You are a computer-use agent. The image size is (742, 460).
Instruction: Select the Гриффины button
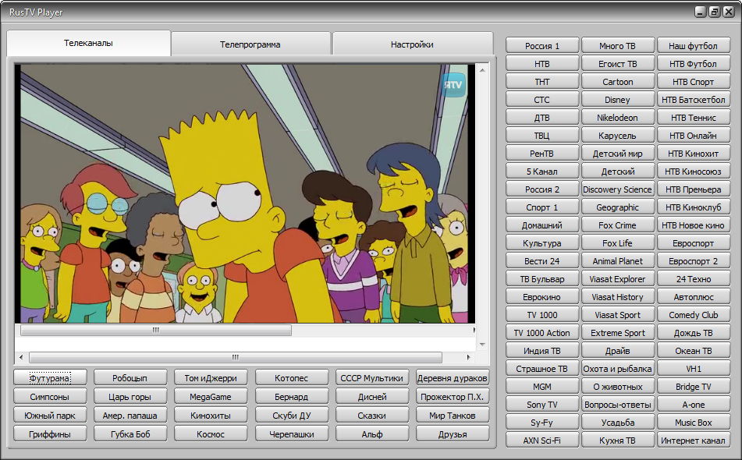(x=50, y=434)
